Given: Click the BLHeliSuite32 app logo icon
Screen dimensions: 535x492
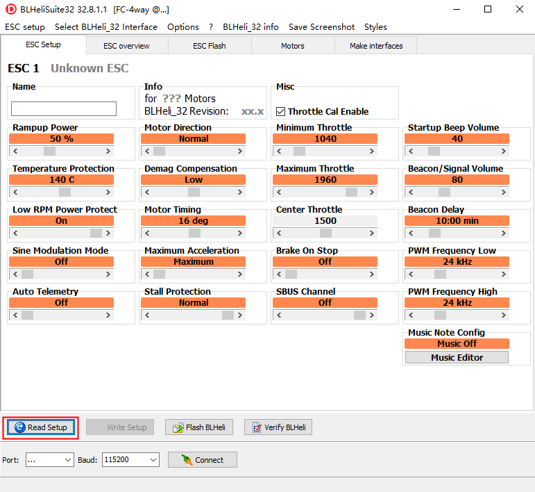Looking at the screenshot, I should click(11, 9).
